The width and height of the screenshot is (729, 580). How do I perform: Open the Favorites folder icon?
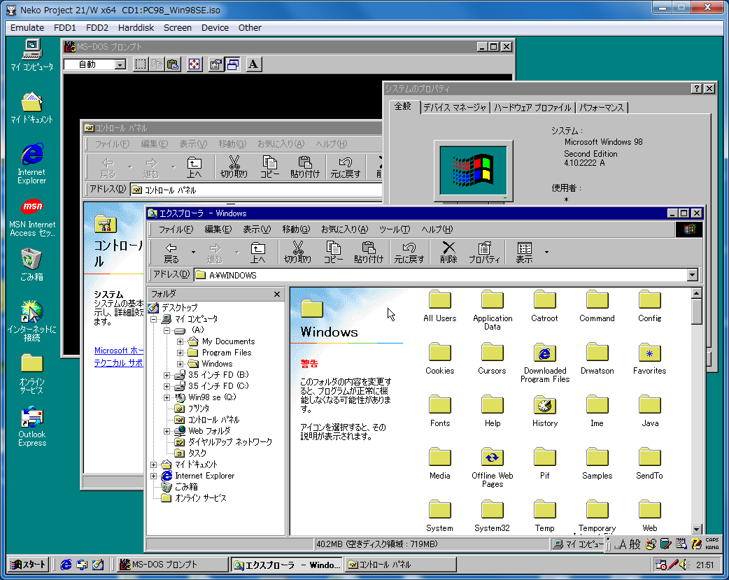(x=649, y=353)
